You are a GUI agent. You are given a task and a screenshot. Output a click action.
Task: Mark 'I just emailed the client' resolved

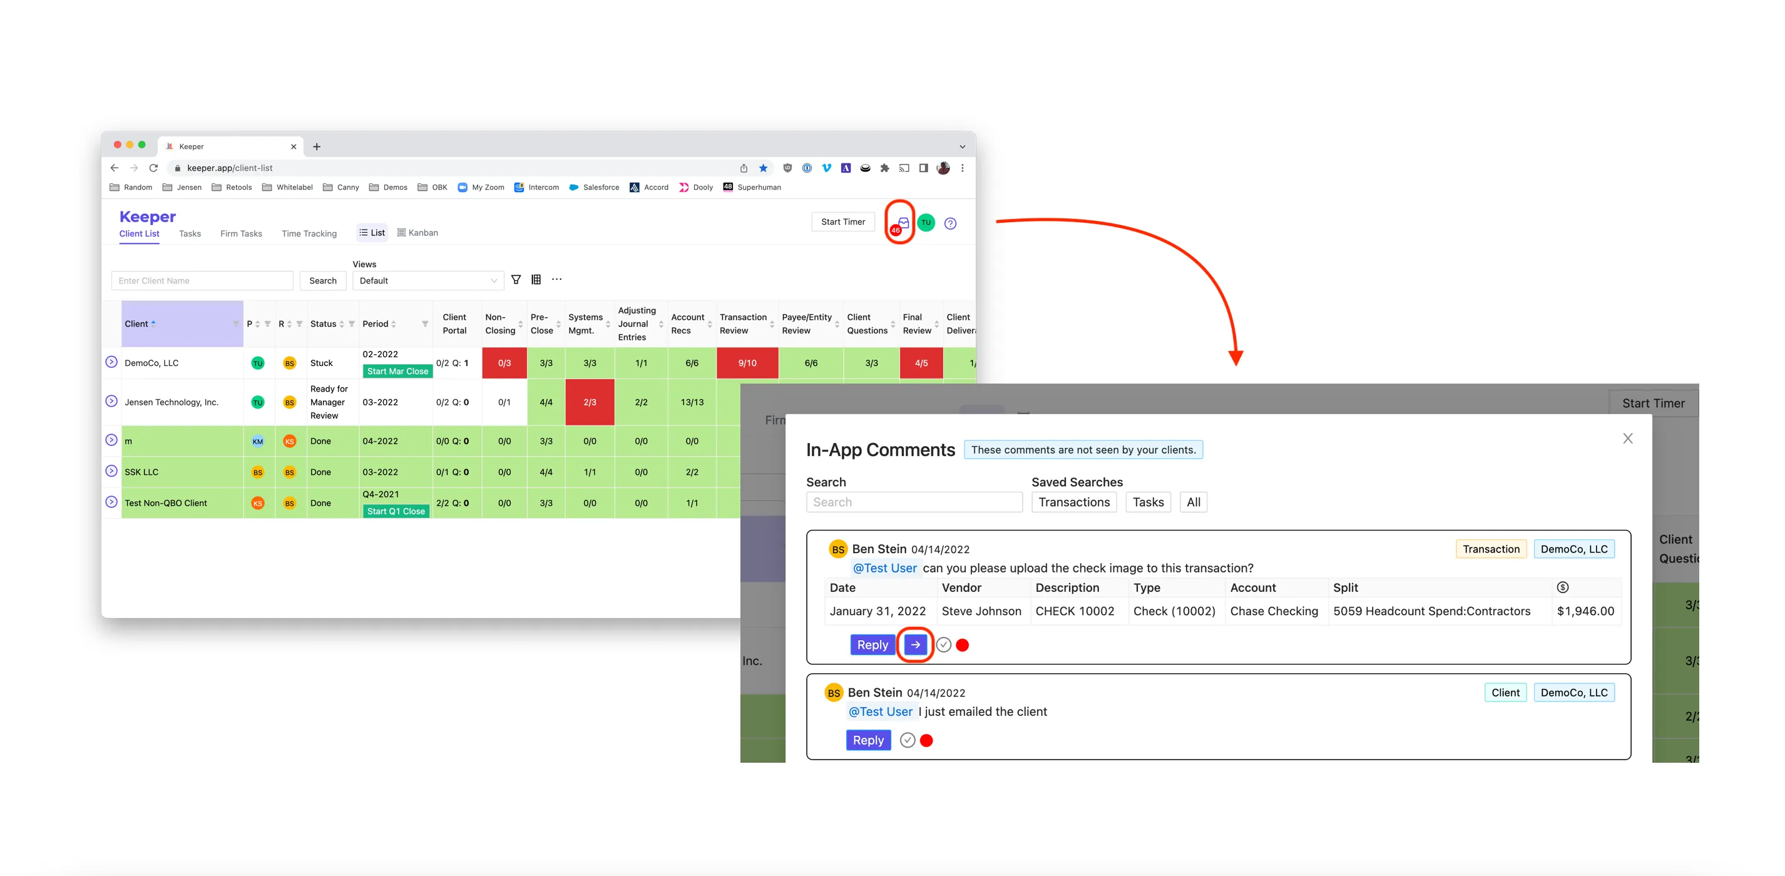tap(907, 740)
